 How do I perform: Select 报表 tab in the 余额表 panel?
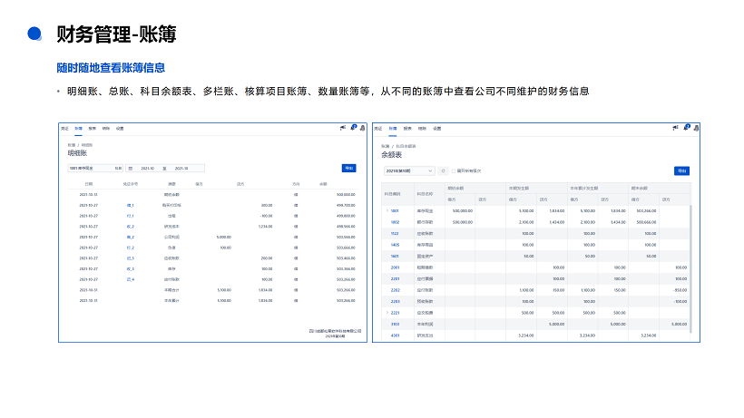(x=407, y=129)
